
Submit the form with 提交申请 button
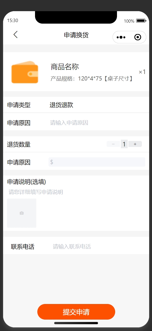tap(76, 312)
